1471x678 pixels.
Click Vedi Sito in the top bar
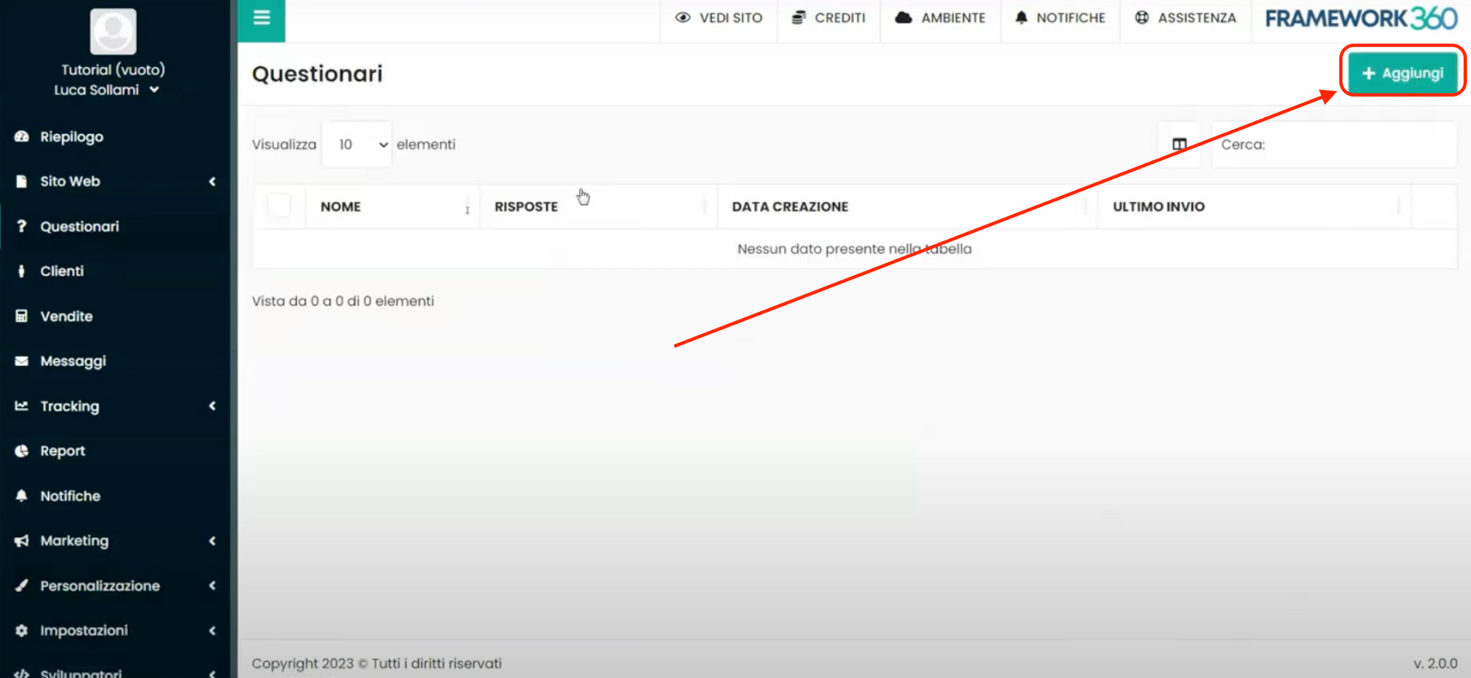(719, 18)
